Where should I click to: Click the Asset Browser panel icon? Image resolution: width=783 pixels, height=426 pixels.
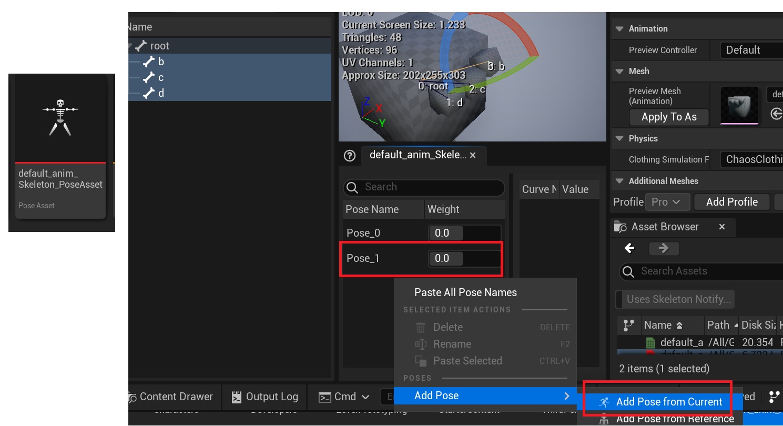pos(621,227)
